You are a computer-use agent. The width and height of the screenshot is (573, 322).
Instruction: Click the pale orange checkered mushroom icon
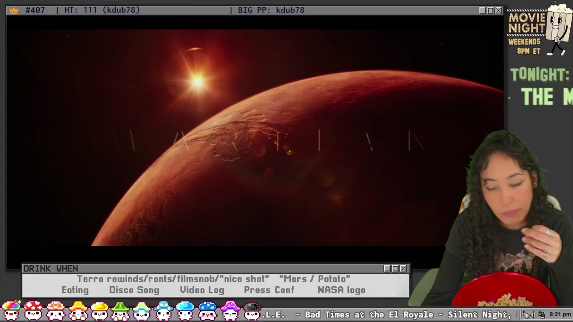coord(56,310)
